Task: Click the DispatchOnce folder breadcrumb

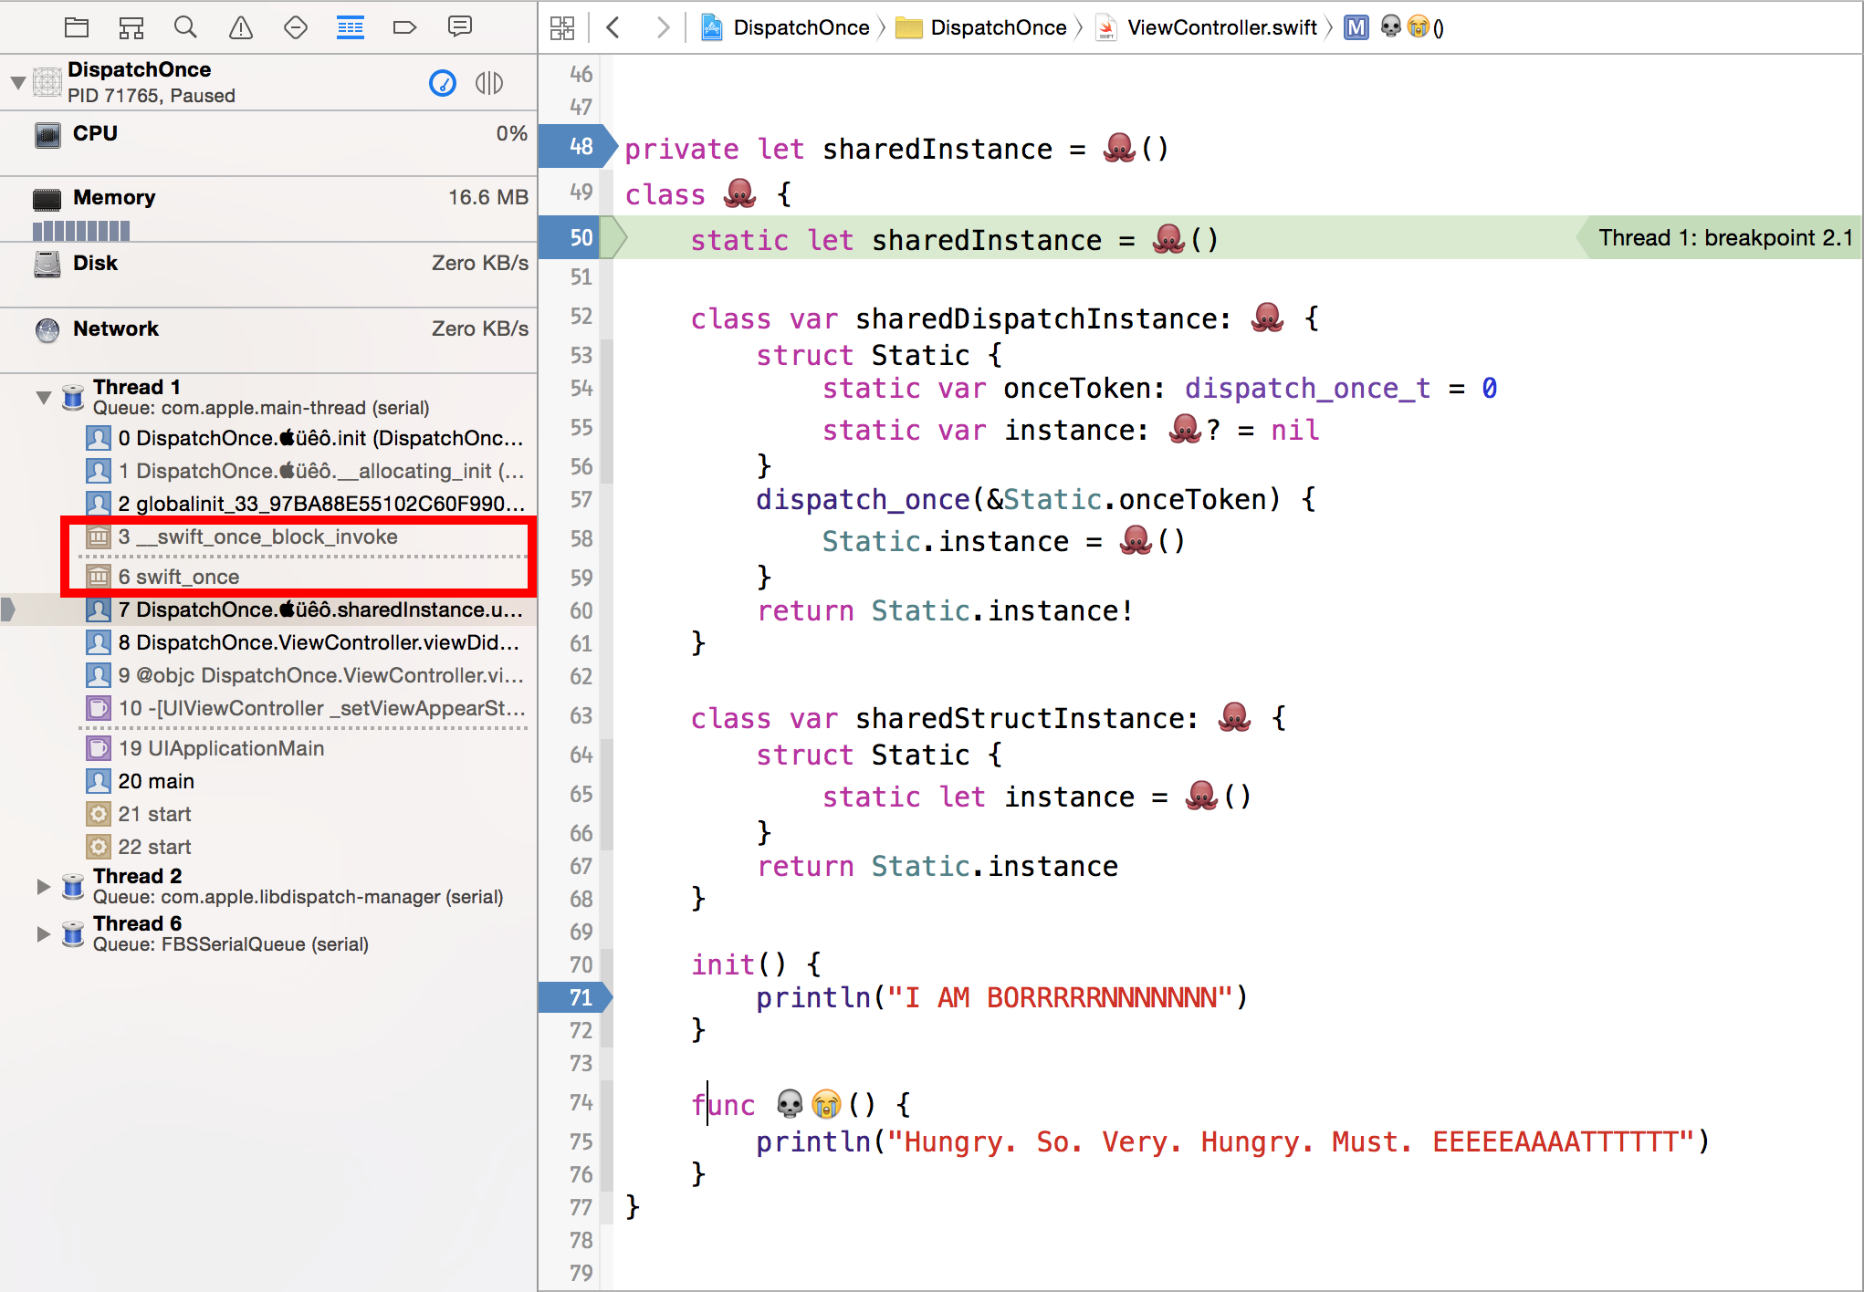Action: (x=997, y=27)
